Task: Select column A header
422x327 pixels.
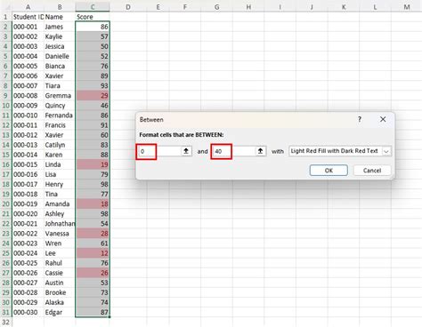Action: [x=28, y=7]
